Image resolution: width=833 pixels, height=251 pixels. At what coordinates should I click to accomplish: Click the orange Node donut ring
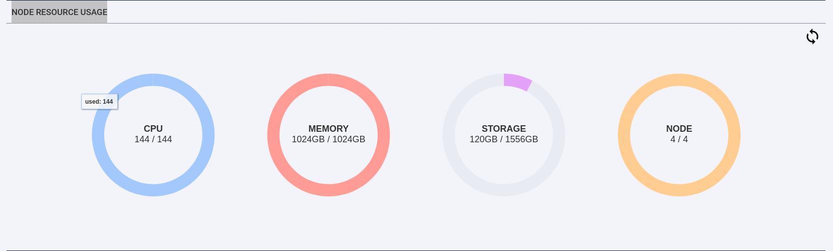coord(735,135)
